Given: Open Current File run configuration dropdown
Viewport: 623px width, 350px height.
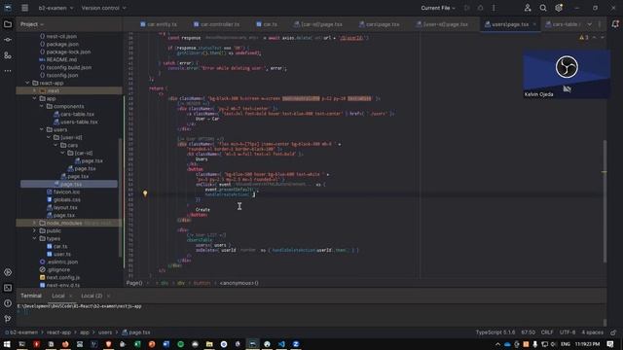Looking at the screenshot, I should (x=438, y=8).
